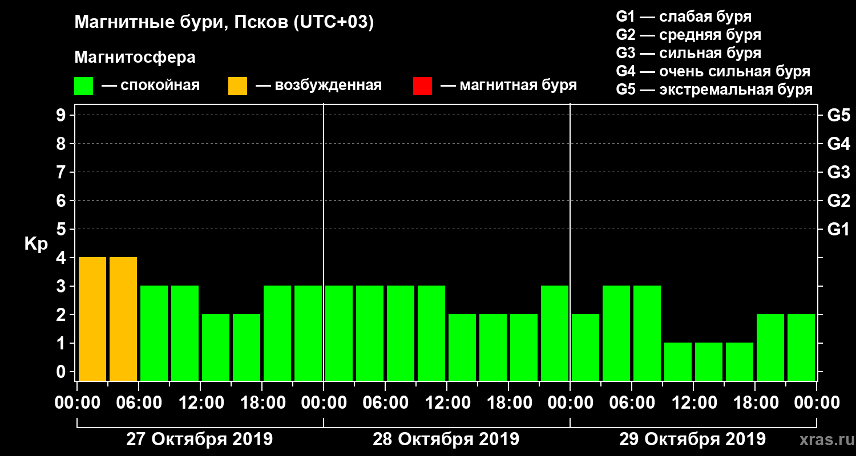The width and height of the screenshot is (856, 456).
Task: Click the 'G4 — очень сильная буря' legend line
Action: tap(713, 71)
